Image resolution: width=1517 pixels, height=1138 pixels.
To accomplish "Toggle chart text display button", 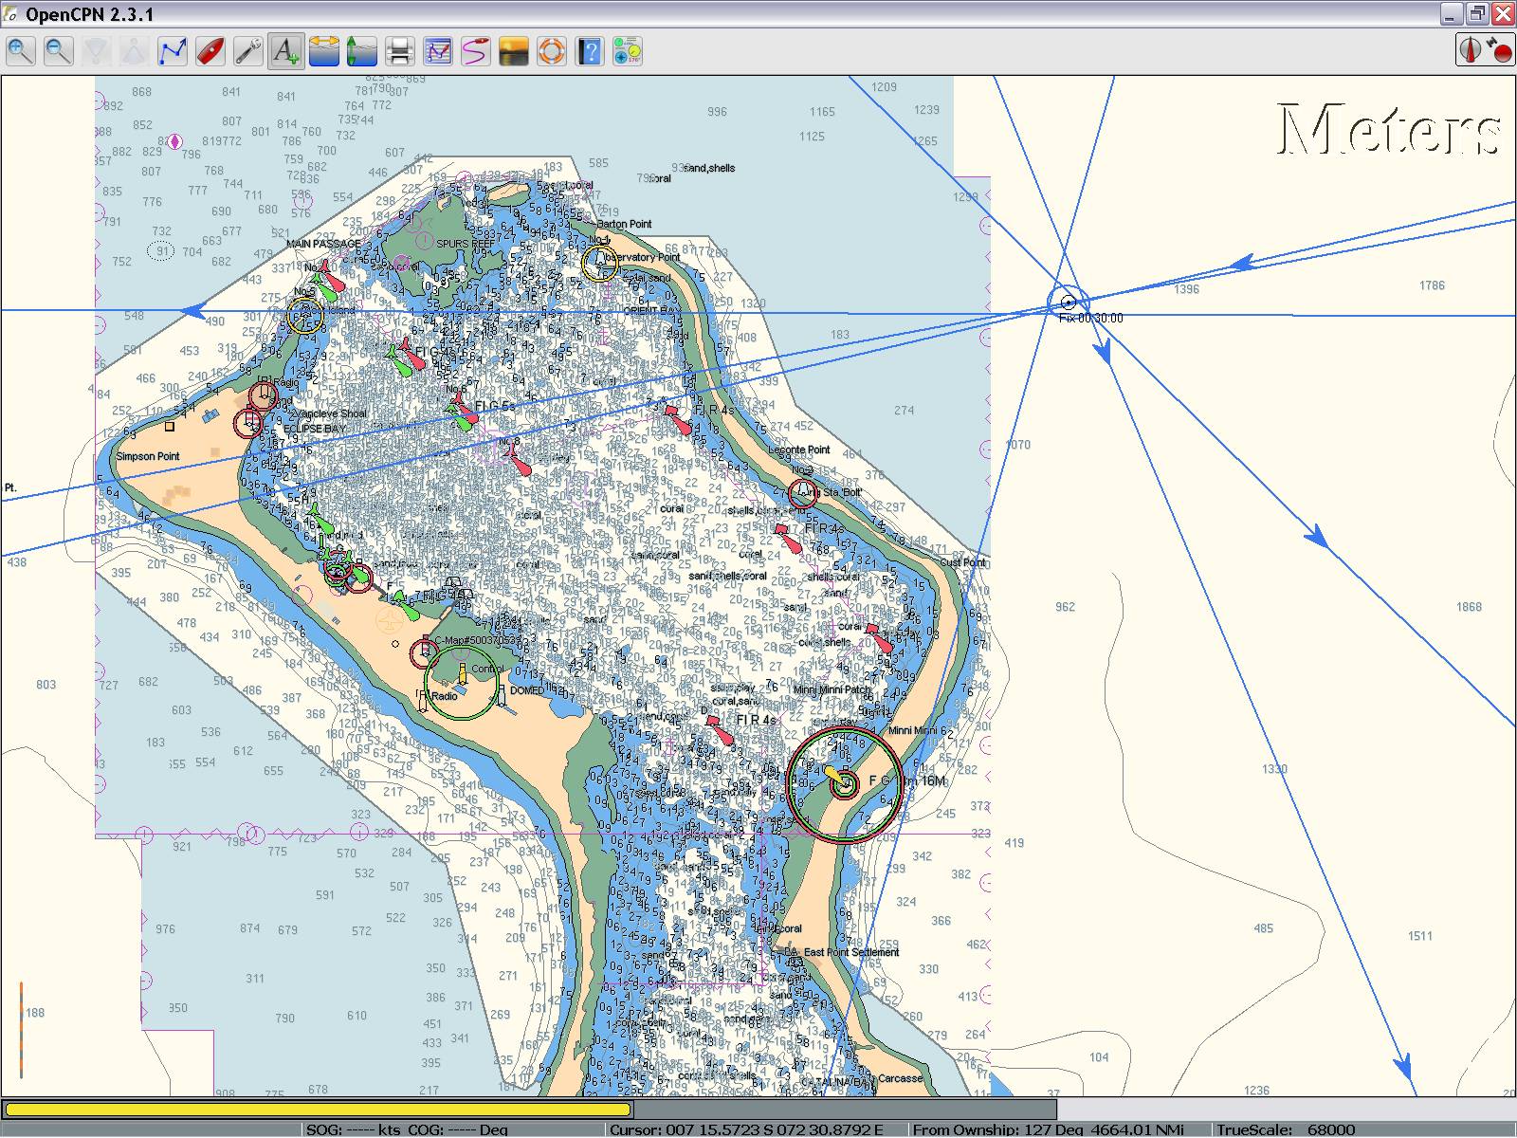I will pyautogui.click(x=285, y=51).
